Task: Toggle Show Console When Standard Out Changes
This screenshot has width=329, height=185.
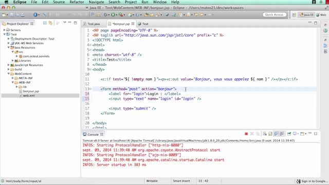Action: pyautogui.click(x=276, y=134)
